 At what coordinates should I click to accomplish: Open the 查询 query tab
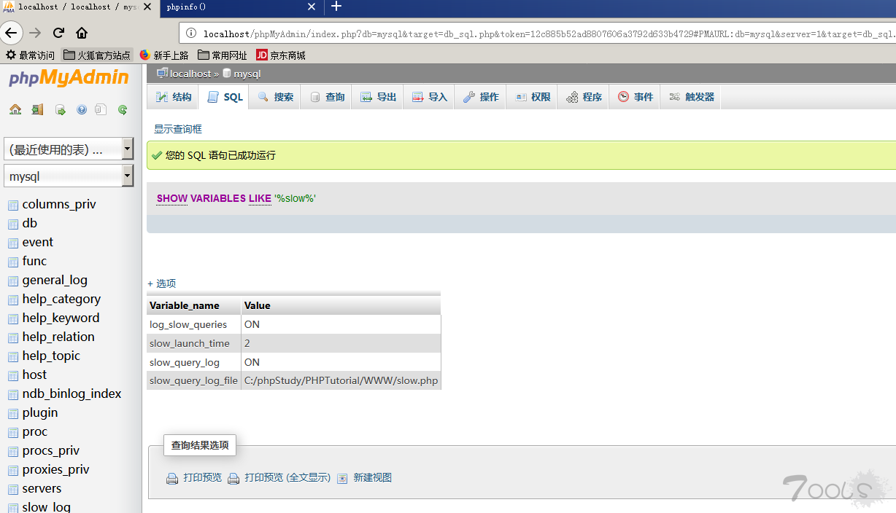click(x=325, y=97)
